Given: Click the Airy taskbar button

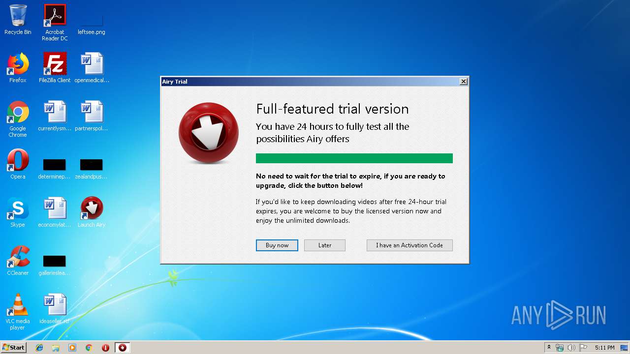Looking at the screenshot, I should 123,348.
